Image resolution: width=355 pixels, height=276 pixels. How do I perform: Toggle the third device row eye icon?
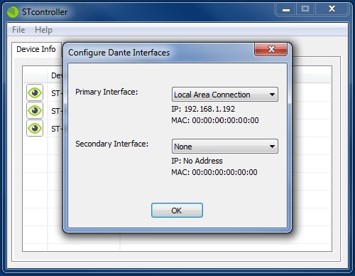click(x=35, y=128)
